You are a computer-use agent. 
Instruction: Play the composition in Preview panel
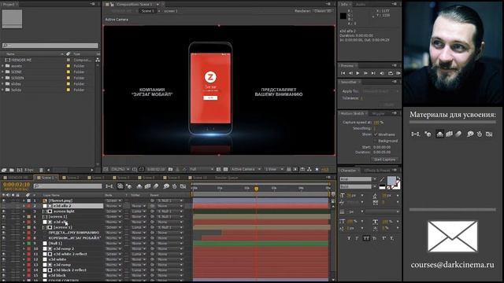click(358, 73)
